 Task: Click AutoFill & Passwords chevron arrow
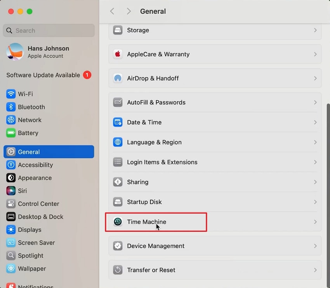tap(315, 103)
